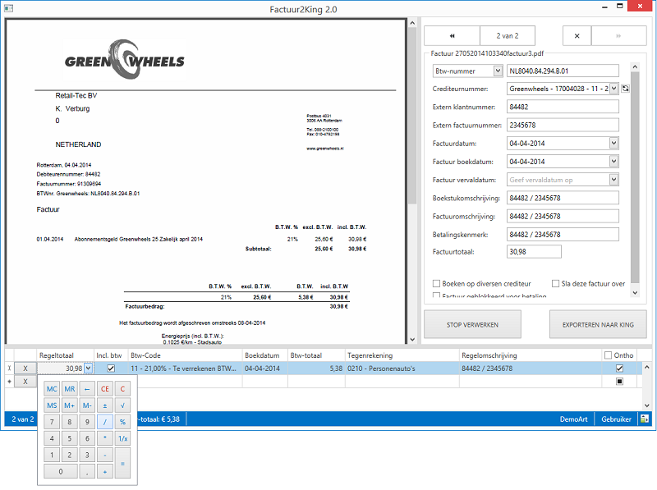Go to the previous invoice with the rewind arrow

(451, 36)
